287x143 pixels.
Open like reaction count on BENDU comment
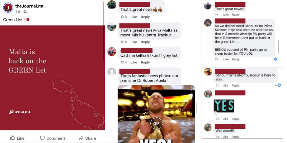[x=274, y=59]
